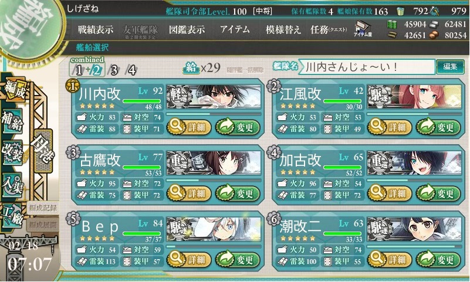The image size is (470, 282).
Task: Open the 入渠 docking sidebar icon
Action: click(x=12, y=185)
